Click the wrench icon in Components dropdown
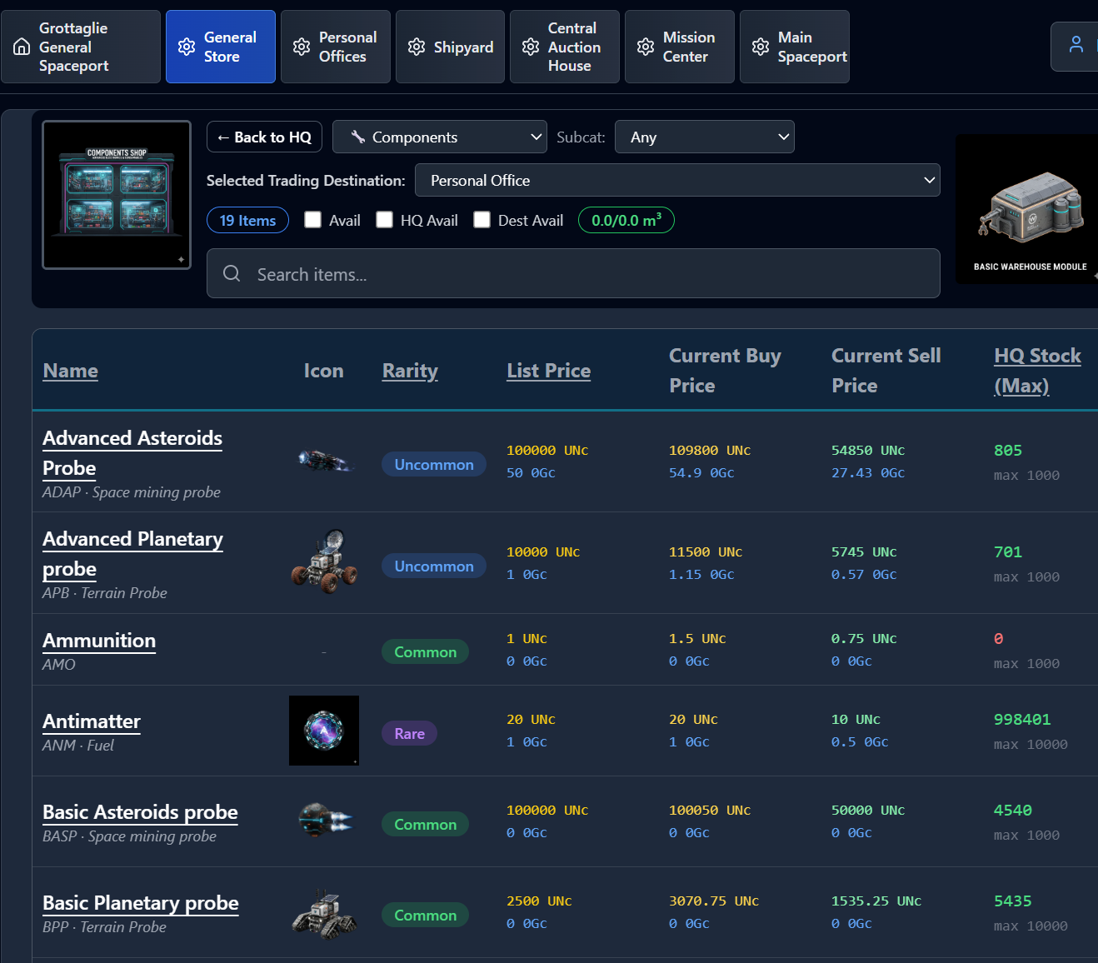This screenshot has height=963, width=1098. coord(358,137)
